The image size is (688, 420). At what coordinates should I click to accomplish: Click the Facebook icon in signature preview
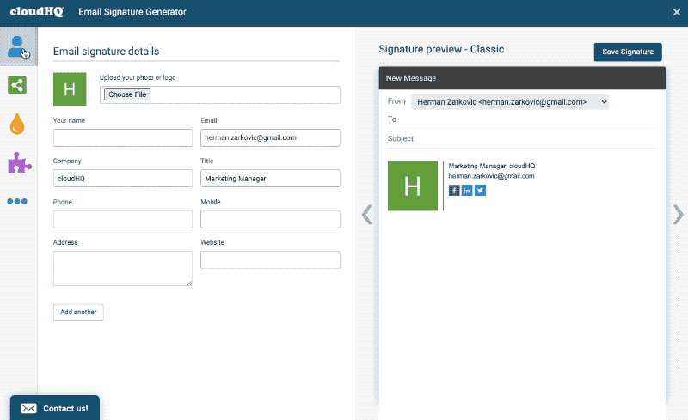[x=455, y=190]
